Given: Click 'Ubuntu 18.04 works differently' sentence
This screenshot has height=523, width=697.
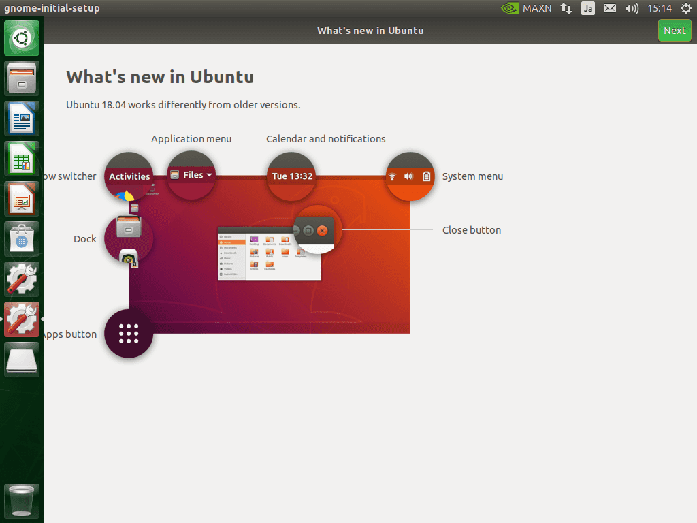Looking at the screenshot, I should click(183, 105).
